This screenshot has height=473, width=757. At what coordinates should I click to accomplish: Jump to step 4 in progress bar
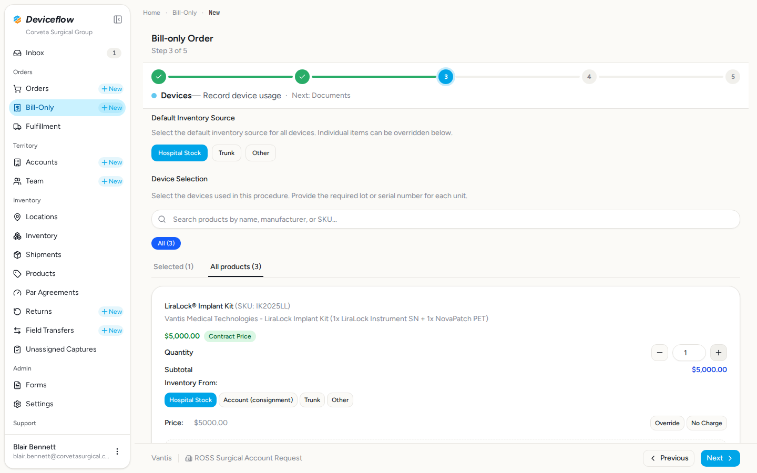[x=589, y=77]
